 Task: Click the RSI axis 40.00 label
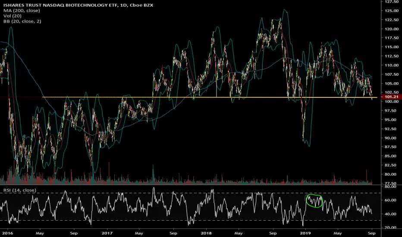pos(390,214)
